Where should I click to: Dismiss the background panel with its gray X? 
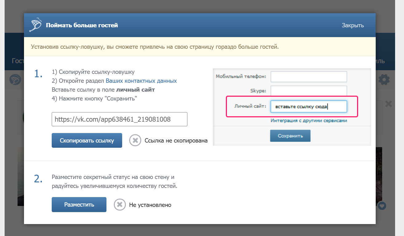[388, 104]
